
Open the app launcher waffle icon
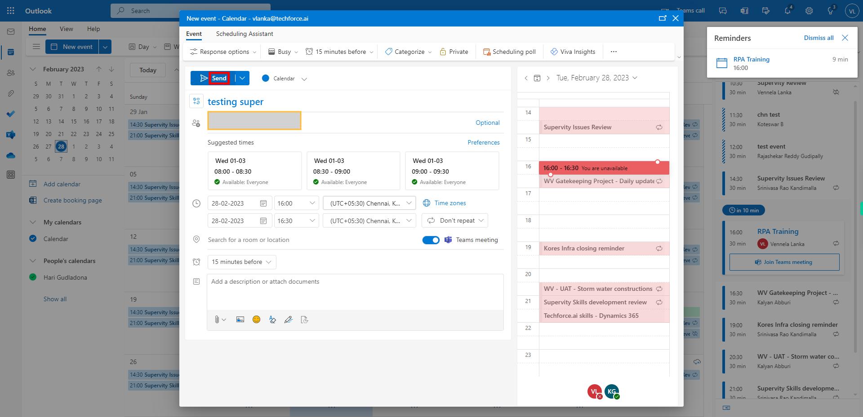tap(11, 11)
